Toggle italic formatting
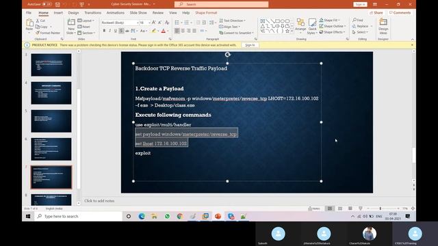This screenshot has width=438, height=246. tap(109, 31)
